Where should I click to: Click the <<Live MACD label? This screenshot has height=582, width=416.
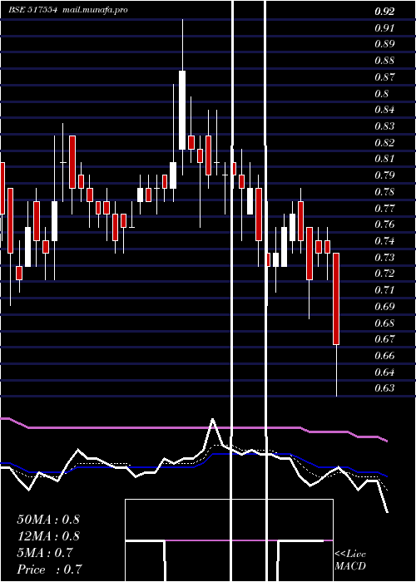pos(350,560)
